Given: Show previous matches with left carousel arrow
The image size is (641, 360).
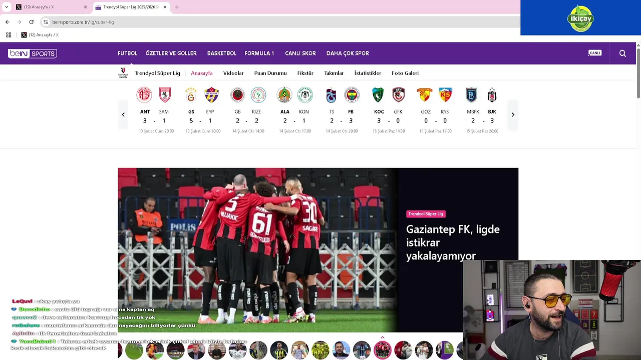Looking at the screenshot, I should click(123, 114).
